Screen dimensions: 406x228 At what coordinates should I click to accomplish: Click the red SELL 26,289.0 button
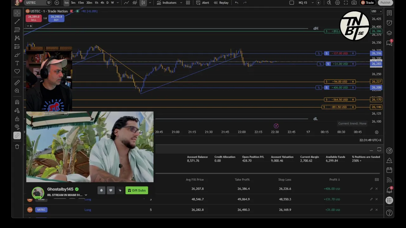pyautogui.click(x=34, y=18)
